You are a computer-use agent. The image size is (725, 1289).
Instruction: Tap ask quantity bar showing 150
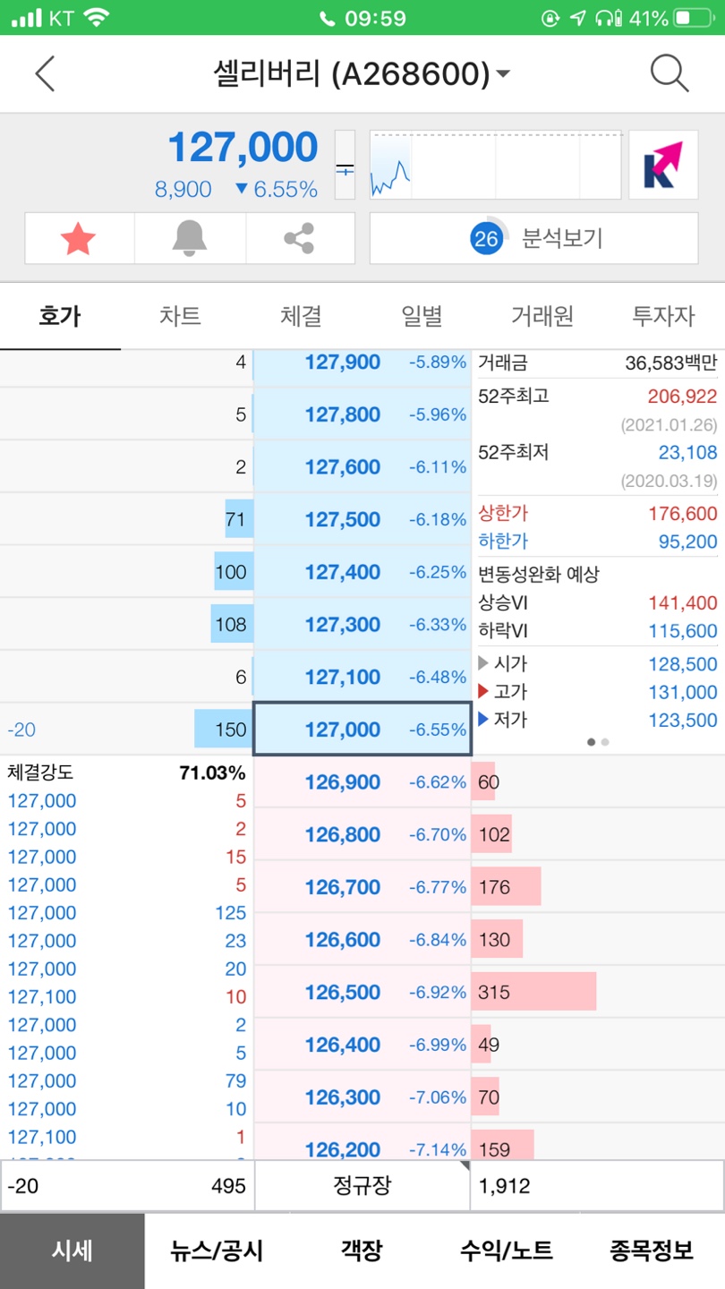click(224, 730)
